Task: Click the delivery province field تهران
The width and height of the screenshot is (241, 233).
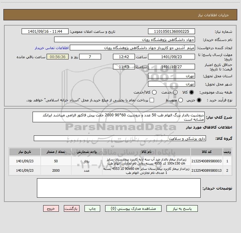Action: click(x=172, y=76)
